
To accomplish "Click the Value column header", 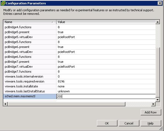I will (106, 22).
